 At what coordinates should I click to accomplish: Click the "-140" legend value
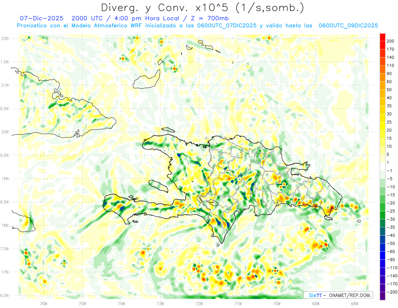pyautogui.click(x=393, y=276)
